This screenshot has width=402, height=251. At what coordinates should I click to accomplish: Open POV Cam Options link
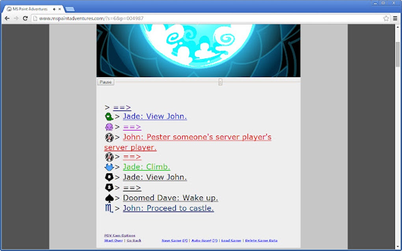pos(120,235)
